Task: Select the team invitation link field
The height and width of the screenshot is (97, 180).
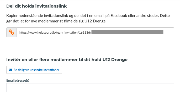Action: tap(95, 32)
